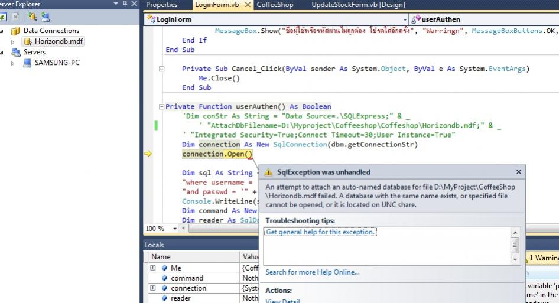
Task: Select the Data Connections node icon
Action: (16, 31)
